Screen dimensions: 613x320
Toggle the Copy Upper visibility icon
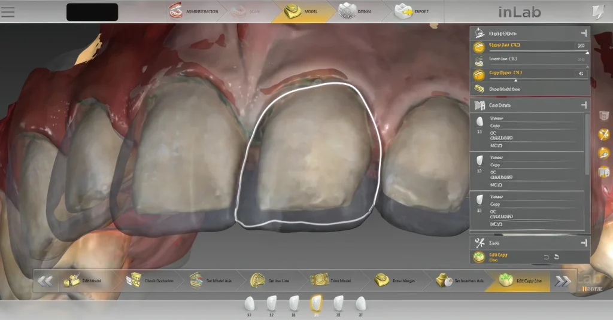click(x=480, y=75)
